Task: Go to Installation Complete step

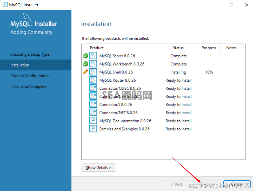Action: click(x=28, y=86)
